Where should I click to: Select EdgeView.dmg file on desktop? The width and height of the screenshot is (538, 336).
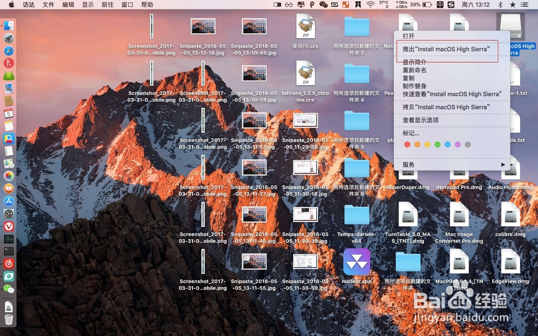[511, 262]
